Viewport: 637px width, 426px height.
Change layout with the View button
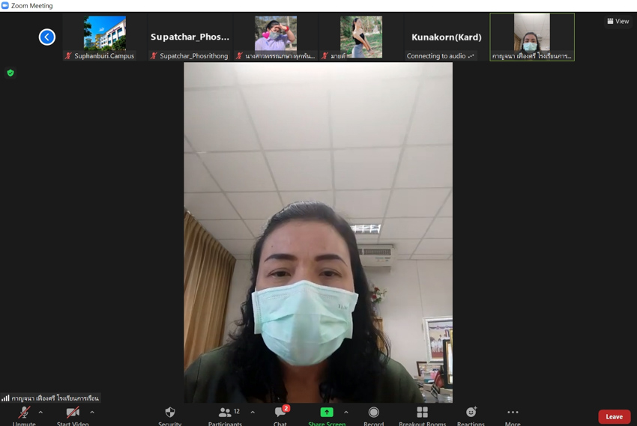click(x=618, y=21)
